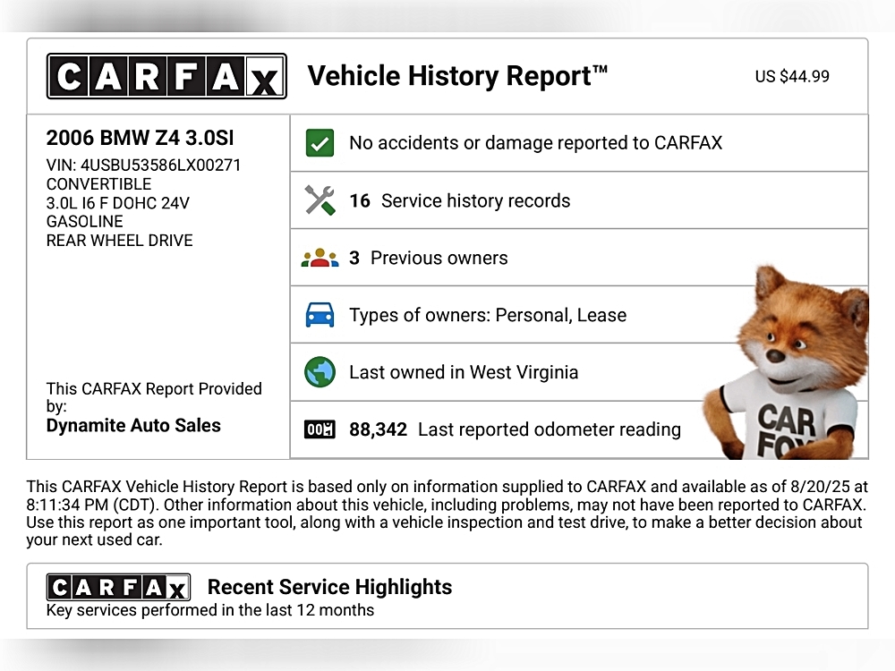Click the REAR WHEEL DRIVE text
The height and width of the screenshot is (671, 895).
point(119,240)
